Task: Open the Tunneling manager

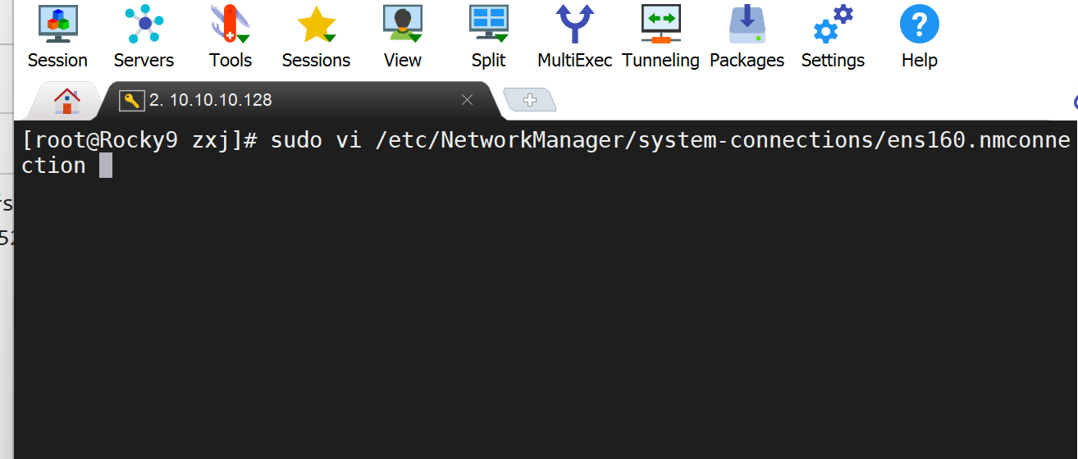Action: tap(660, 35)
